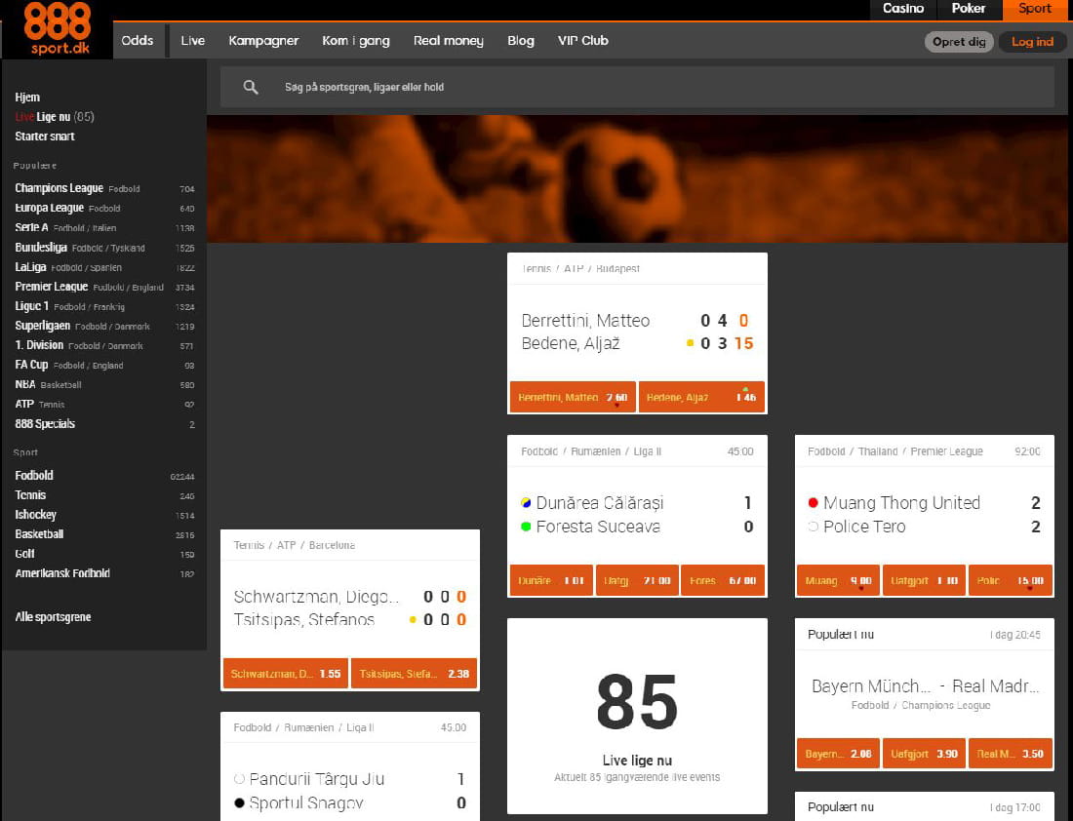Open the 85 Live lige nu card
Screen dimensions: 1073x821
[637, 717]
